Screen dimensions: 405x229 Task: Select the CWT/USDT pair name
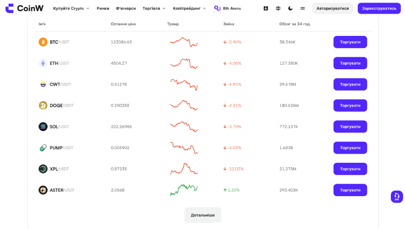60,84
